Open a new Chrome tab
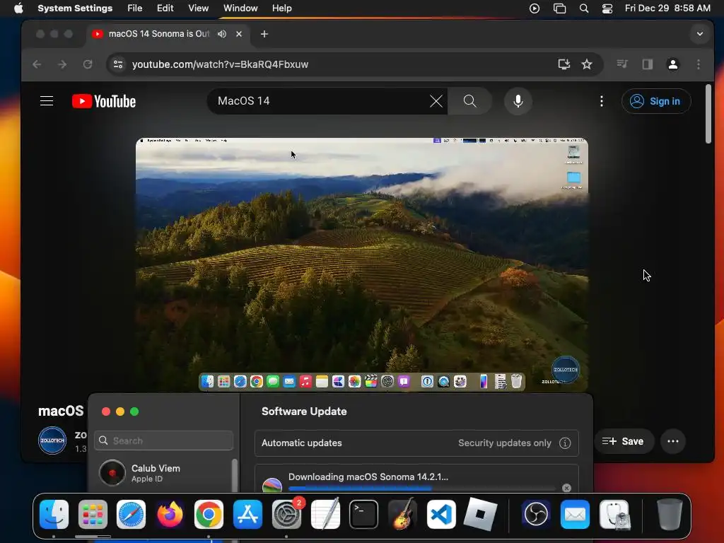The height and width of the screenshot is (543, 724). tap(264, 34)
